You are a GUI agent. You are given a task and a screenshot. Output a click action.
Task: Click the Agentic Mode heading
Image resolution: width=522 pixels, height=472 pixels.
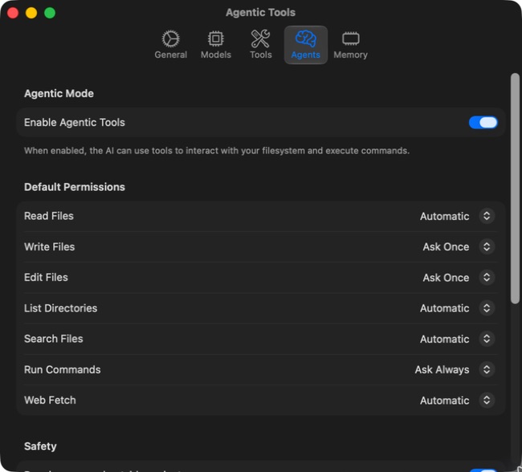(x=59, y=94)
